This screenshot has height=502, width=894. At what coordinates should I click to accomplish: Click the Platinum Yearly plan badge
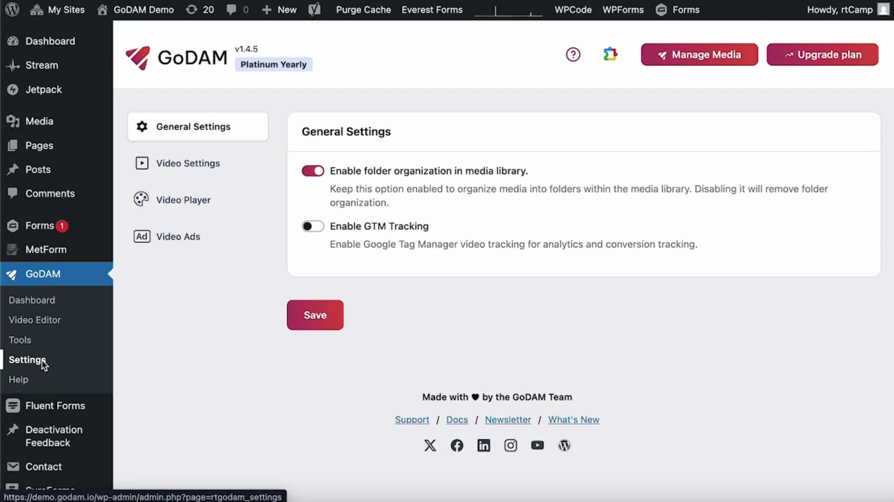pos(273,64)
